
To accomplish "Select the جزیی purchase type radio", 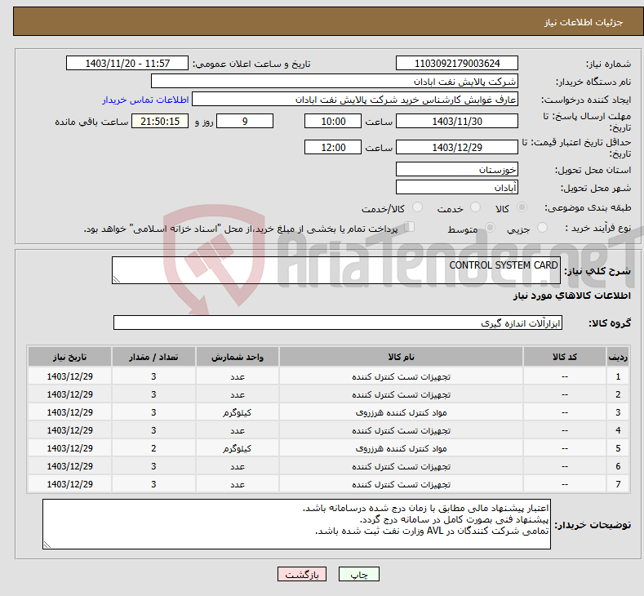I will pos(542,228).
